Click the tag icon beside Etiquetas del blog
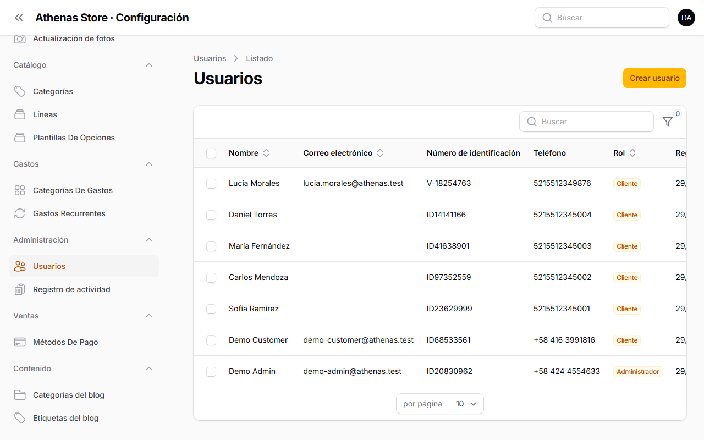Screen dimensions: 704x440 click(x=20, y=418)
